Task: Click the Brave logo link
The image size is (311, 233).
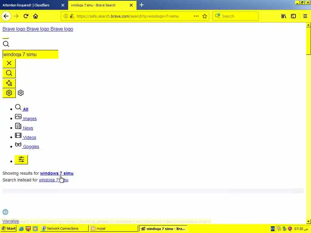Action: tap(38, 29)
